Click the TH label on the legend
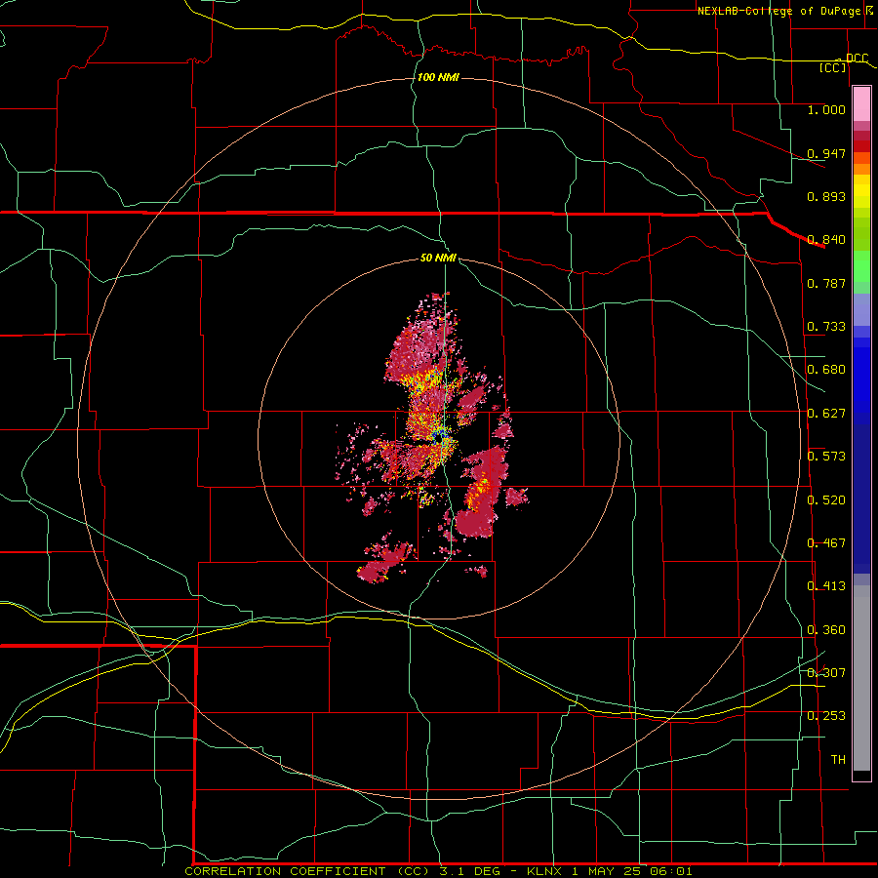The image size is (878, 878). click(x=838, y=760)
